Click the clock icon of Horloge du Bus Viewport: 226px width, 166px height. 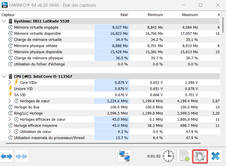10,107
